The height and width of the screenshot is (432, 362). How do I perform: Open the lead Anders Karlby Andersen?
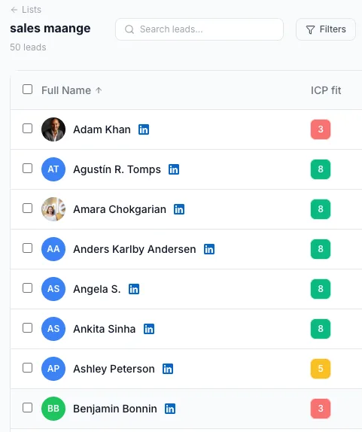coord(135,249)
